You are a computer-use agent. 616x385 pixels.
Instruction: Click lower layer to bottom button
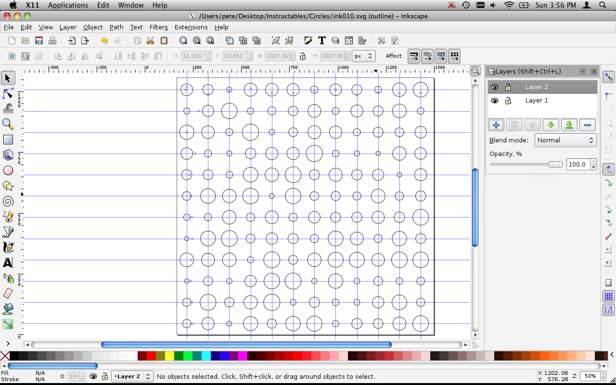point(569,125)
